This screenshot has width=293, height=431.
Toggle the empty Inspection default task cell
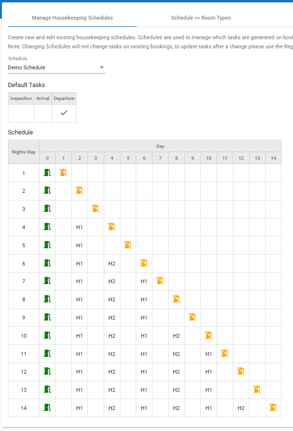21,113
